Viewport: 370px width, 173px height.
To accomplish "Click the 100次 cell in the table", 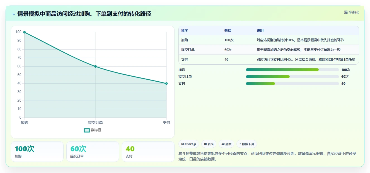I will pos(229,40).
